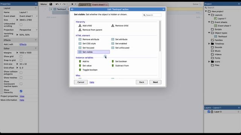Expand the Grid size property arrow
Viewport: 241px width, 135px height.
[x=17, y=64]
